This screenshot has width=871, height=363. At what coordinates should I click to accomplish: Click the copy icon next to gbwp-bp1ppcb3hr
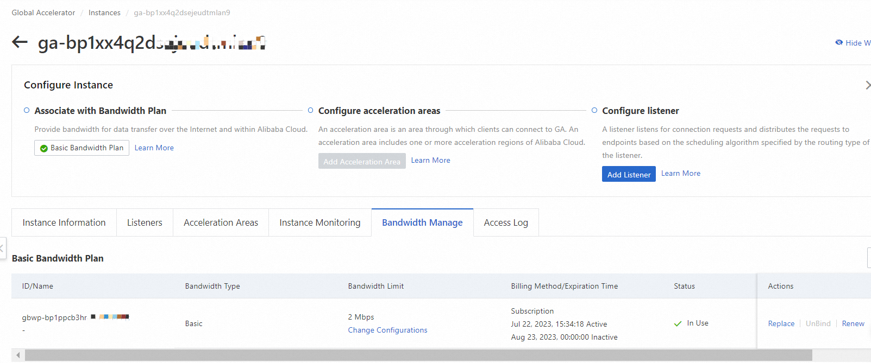(x=93, y=316)
